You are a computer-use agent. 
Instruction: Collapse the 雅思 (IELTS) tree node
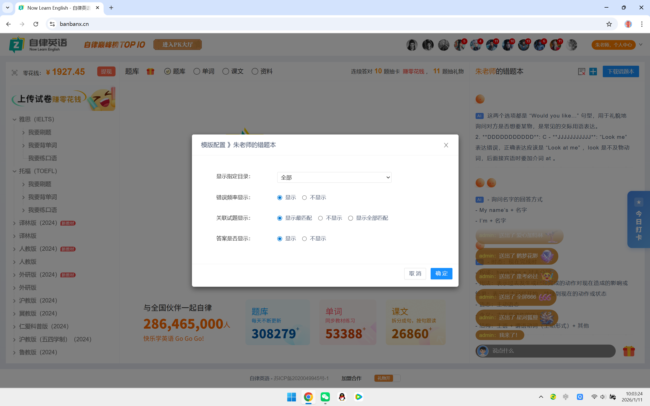[x=14, y=120]
